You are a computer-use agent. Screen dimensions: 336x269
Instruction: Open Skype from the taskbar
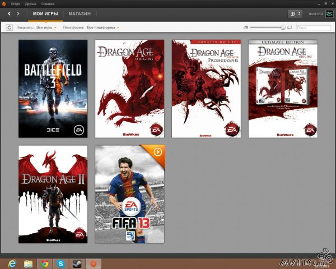click(x=61, y=264)
